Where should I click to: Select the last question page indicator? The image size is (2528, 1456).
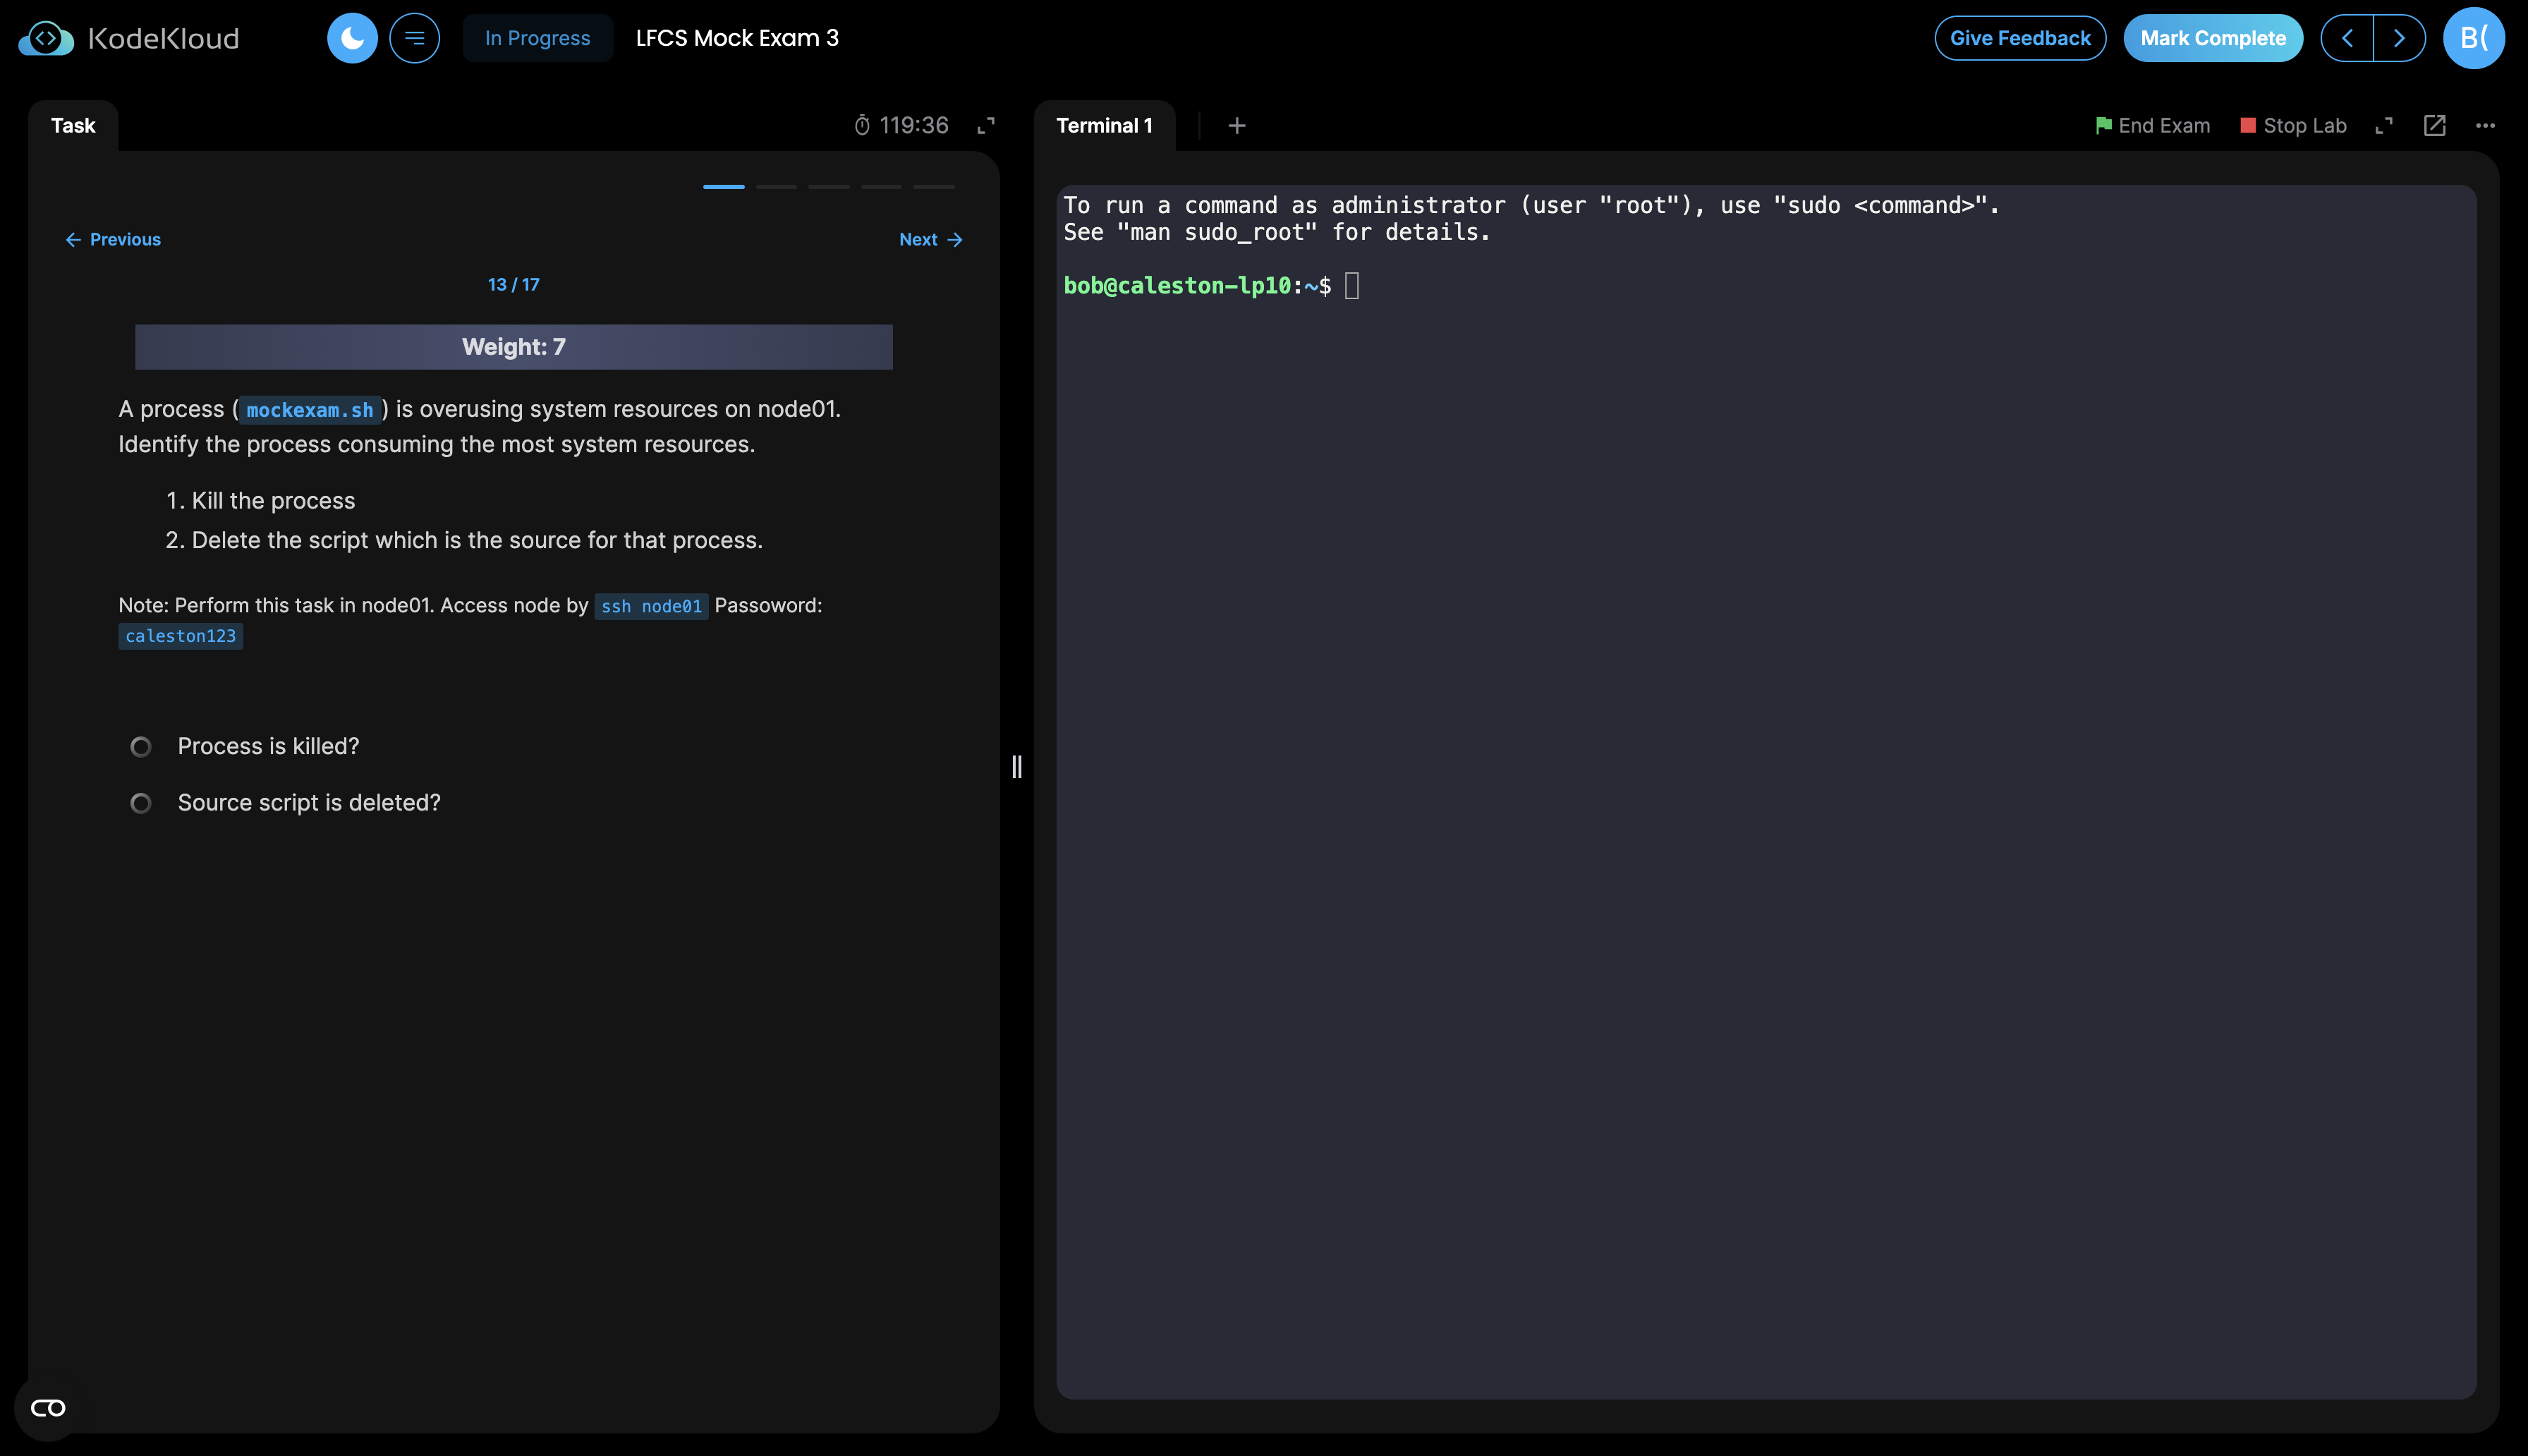(934, 186)
